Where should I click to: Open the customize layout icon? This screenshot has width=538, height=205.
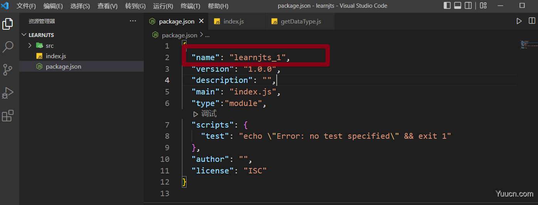click(483, 5)
